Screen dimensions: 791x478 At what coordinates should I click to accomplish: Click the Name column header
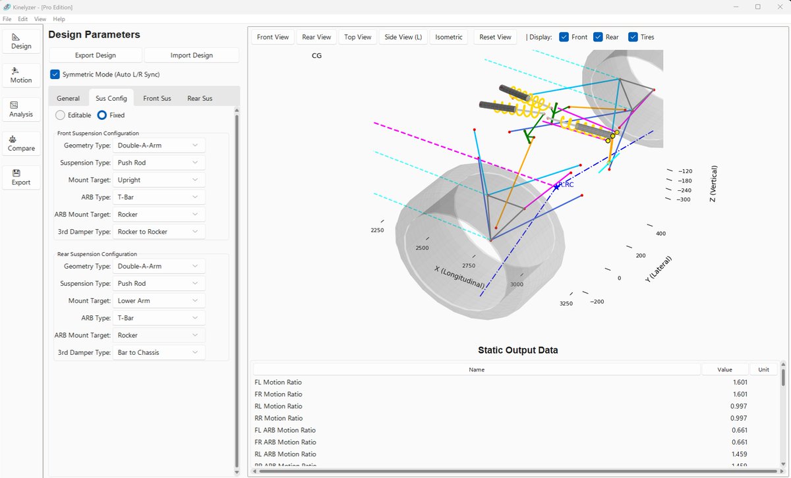pos(477,369)
